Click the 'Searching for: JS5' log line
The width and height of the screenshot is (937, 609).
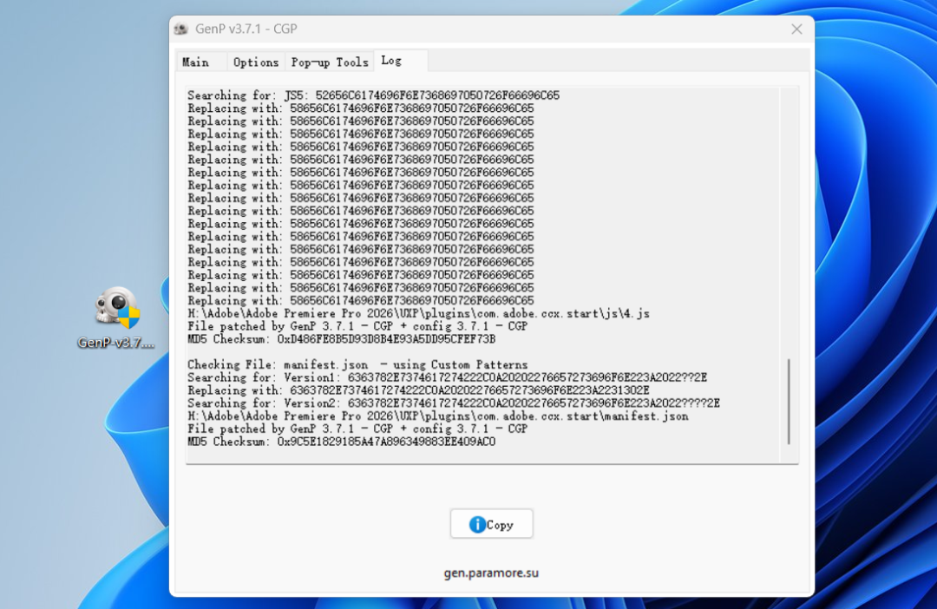[373, 95]
